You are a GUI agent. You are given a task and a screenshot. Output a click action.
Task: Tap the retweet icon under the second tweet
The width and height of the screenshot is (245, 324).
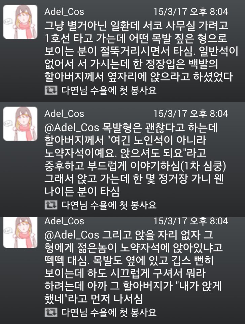[51, 205]
